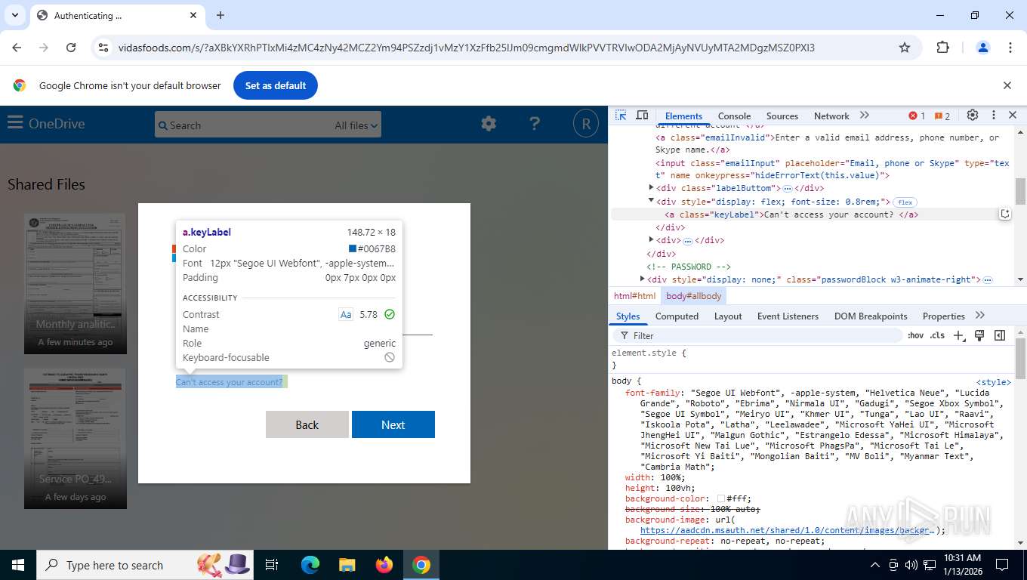Select the html#html breadcrumb
The width and height of the screenshot is (1027, 580).
(634, 296)
